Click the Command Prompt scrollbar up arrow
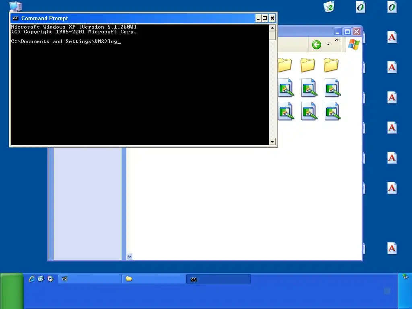The height and width of the screenshot is (309, 412). (272, 28)
